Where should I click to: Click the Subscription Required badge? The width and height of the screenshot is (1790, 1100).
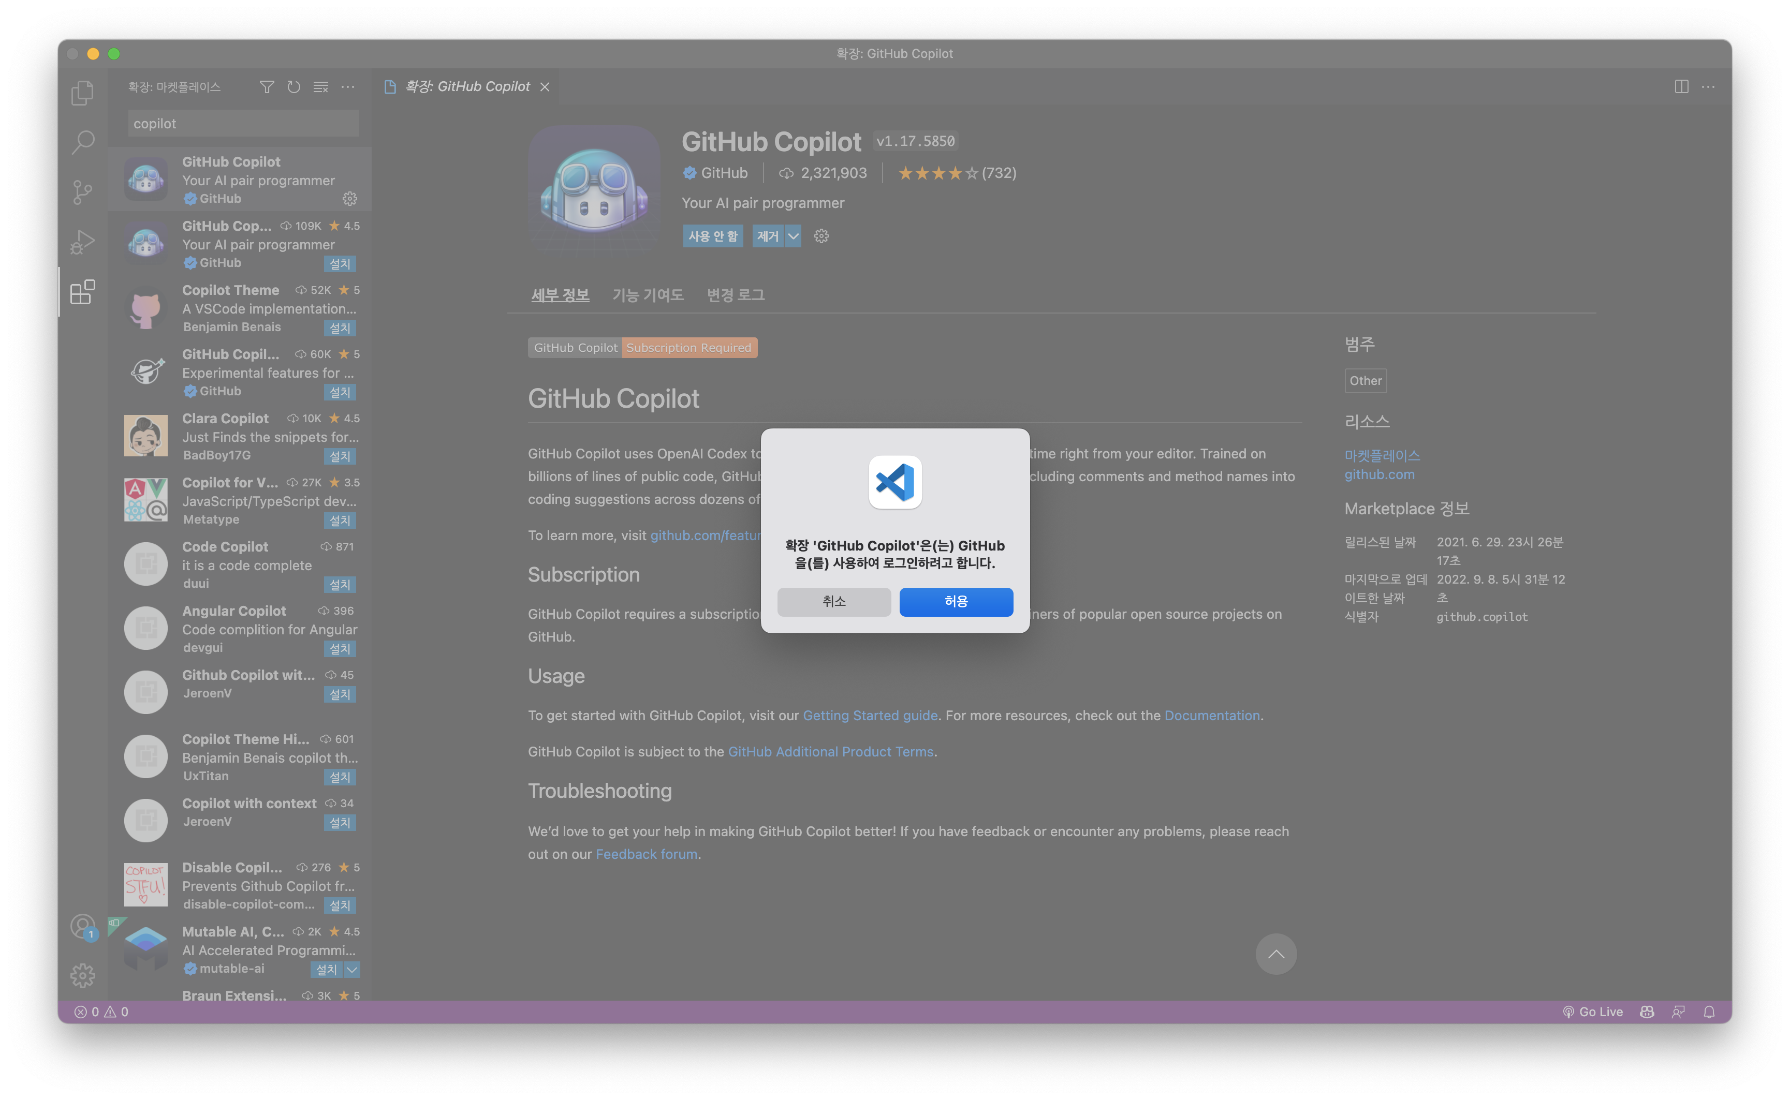point(688,348)
